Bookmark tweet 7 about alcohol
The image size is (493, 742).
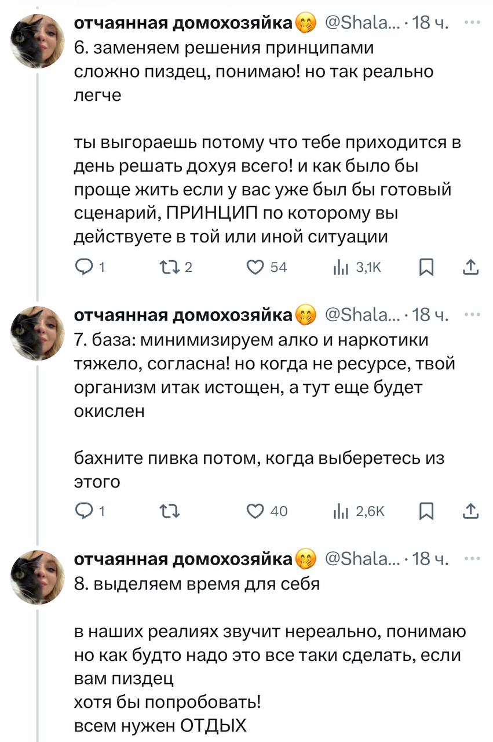click(x=426, y=511)
